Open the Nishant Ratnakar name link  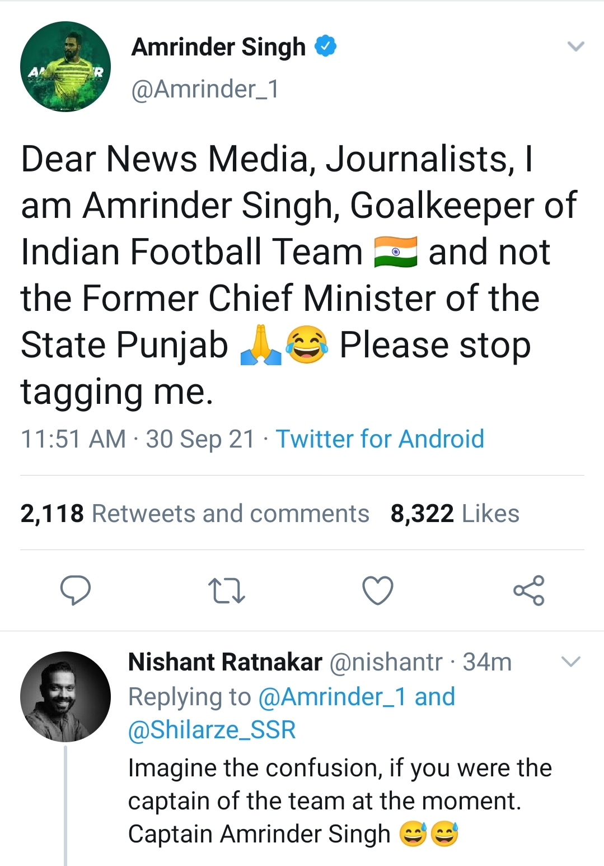tap(225, 662)
